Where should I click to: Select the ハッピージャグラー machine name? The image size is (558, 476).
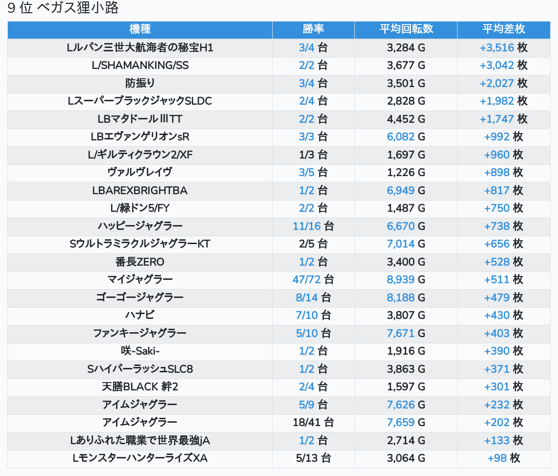pos(140,226)
